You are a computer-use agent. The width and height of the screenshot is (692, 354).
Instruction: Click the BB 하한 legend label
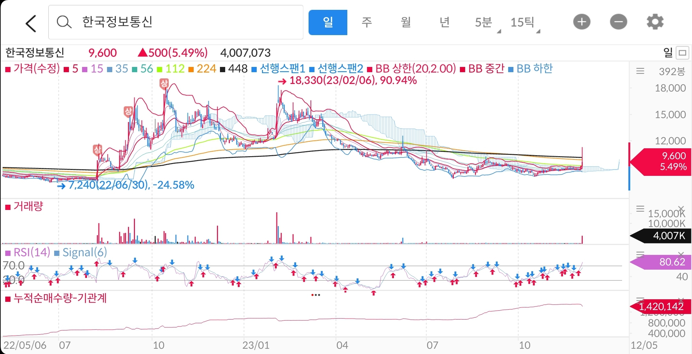coord(535,69)
